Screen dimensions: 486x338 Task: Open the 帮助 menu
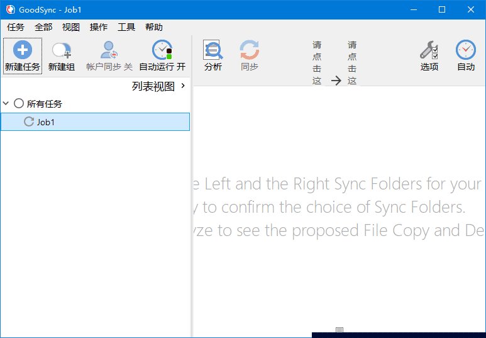(154, 27)
